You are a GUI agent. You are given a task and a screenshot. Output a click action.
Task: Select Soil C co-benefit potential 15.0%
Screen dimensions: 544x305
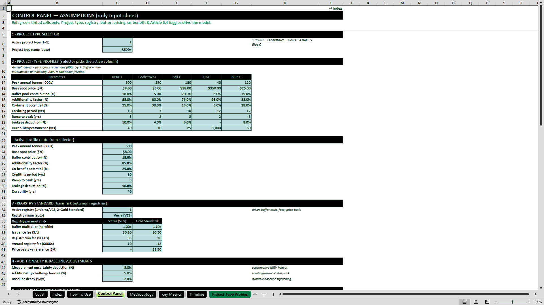point(177,105)
